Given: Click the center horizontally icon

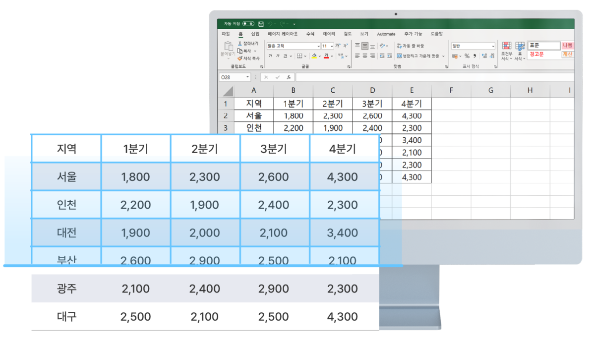Looking at the screenshot, I should (x=365, y=56).
